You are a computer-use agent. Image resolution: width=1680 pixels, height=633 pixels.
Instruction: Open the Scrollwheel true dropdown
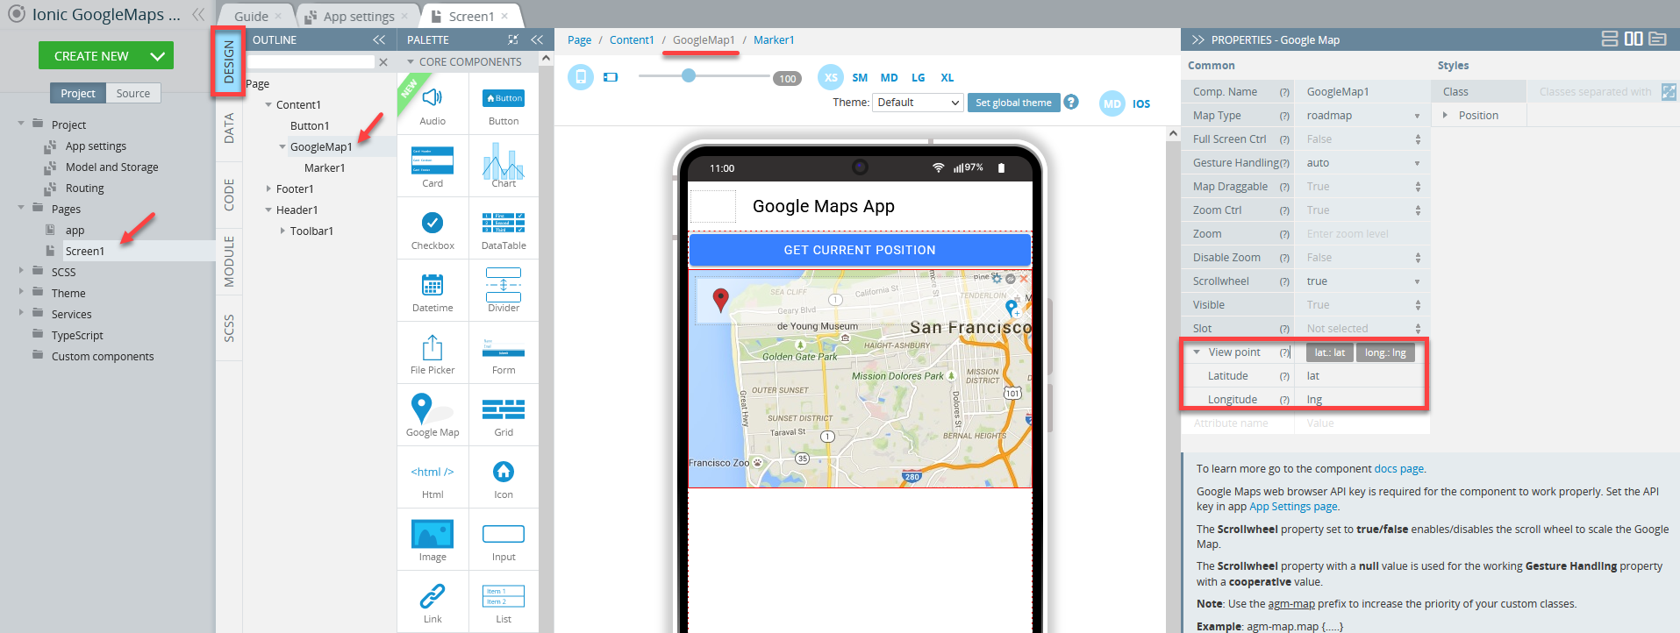pyautogui.click(x=1362, y=281)
